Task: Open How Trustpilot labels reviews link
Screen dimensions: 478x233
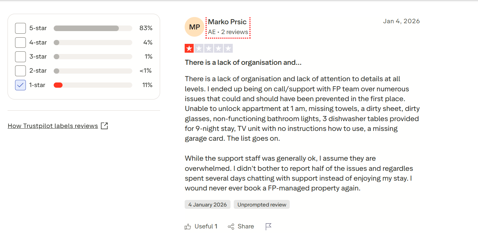Action: tap(53, 126)
